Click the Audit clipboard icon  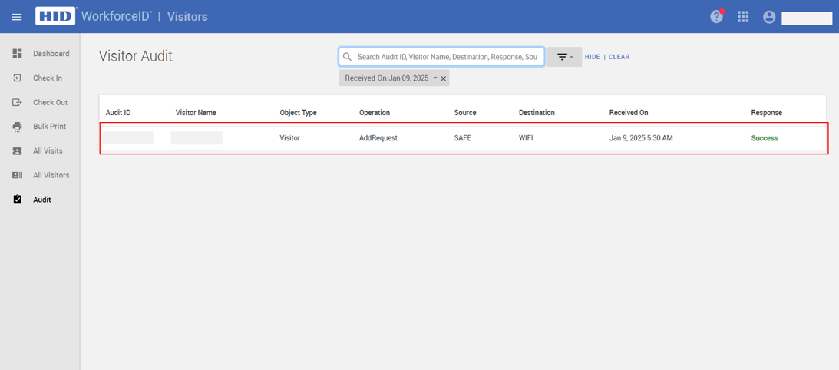[x=17, y=199]
